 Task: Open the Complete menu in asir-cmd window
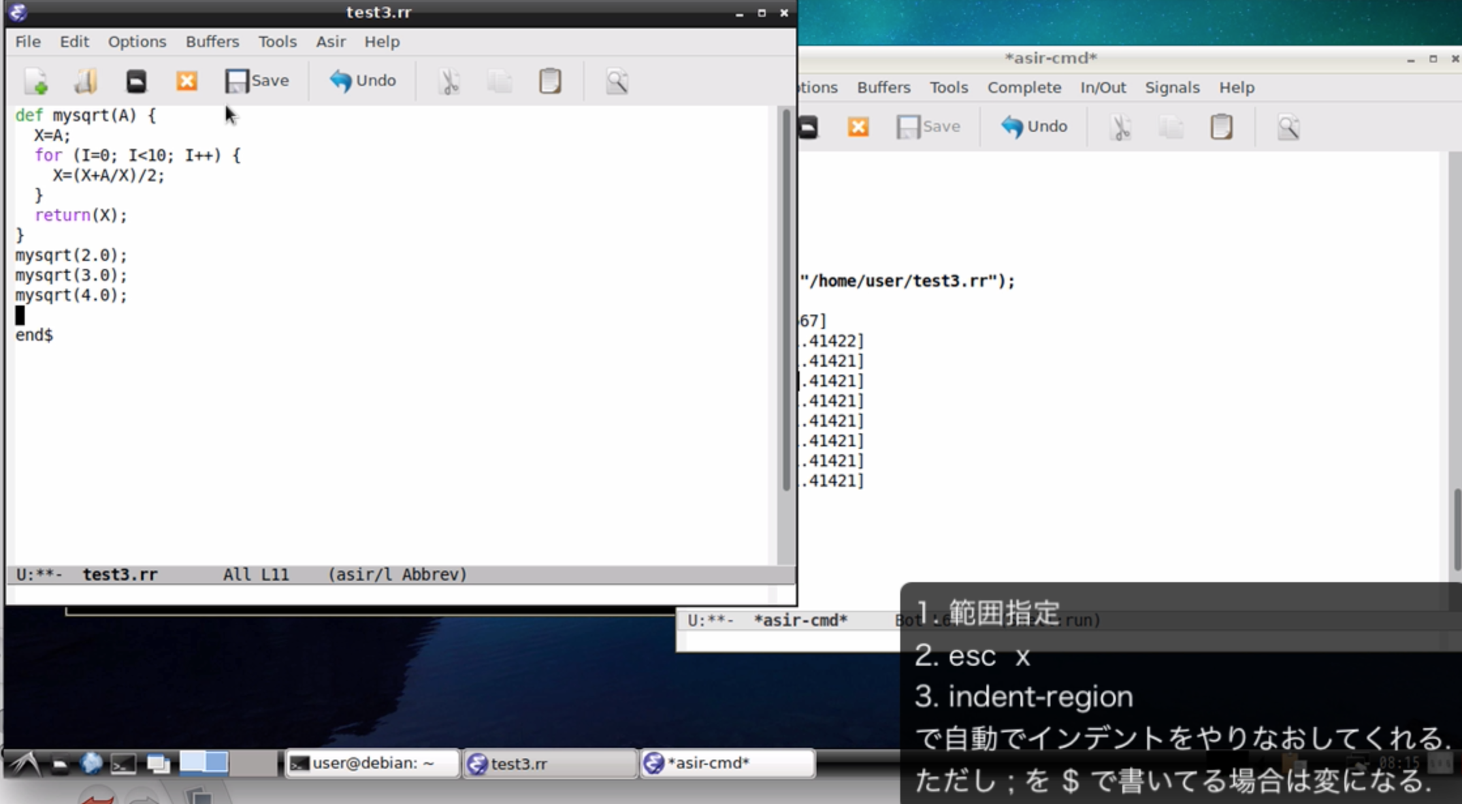tap(1024, 87)
